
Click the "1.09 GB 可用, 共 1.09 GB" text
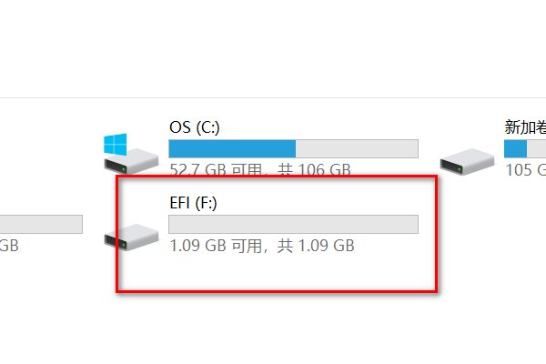click(262, 246)
